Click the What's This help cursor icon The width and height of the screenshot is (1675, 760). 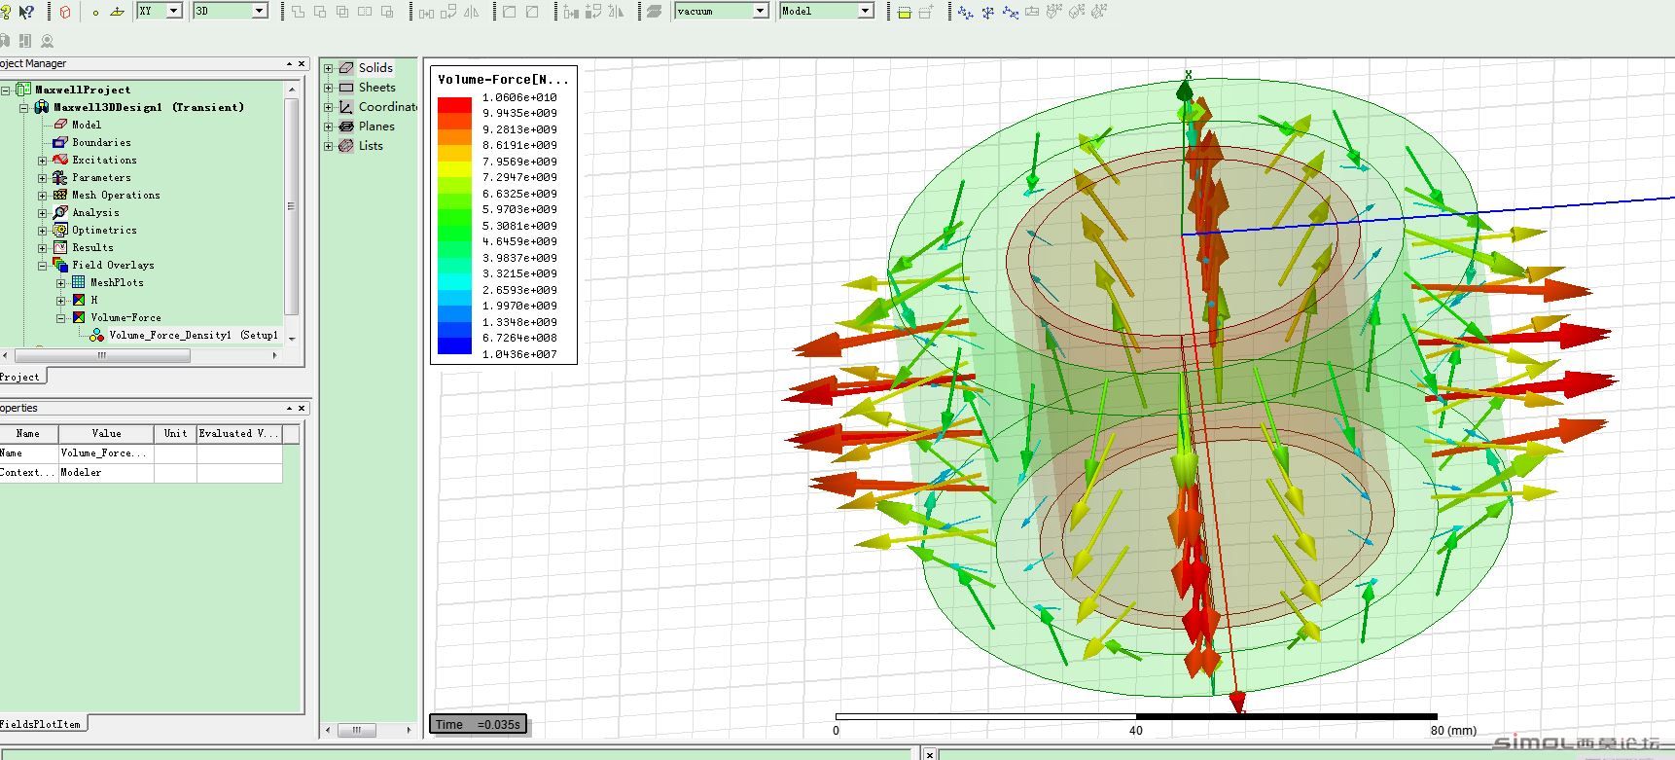(x=26, y=12)
